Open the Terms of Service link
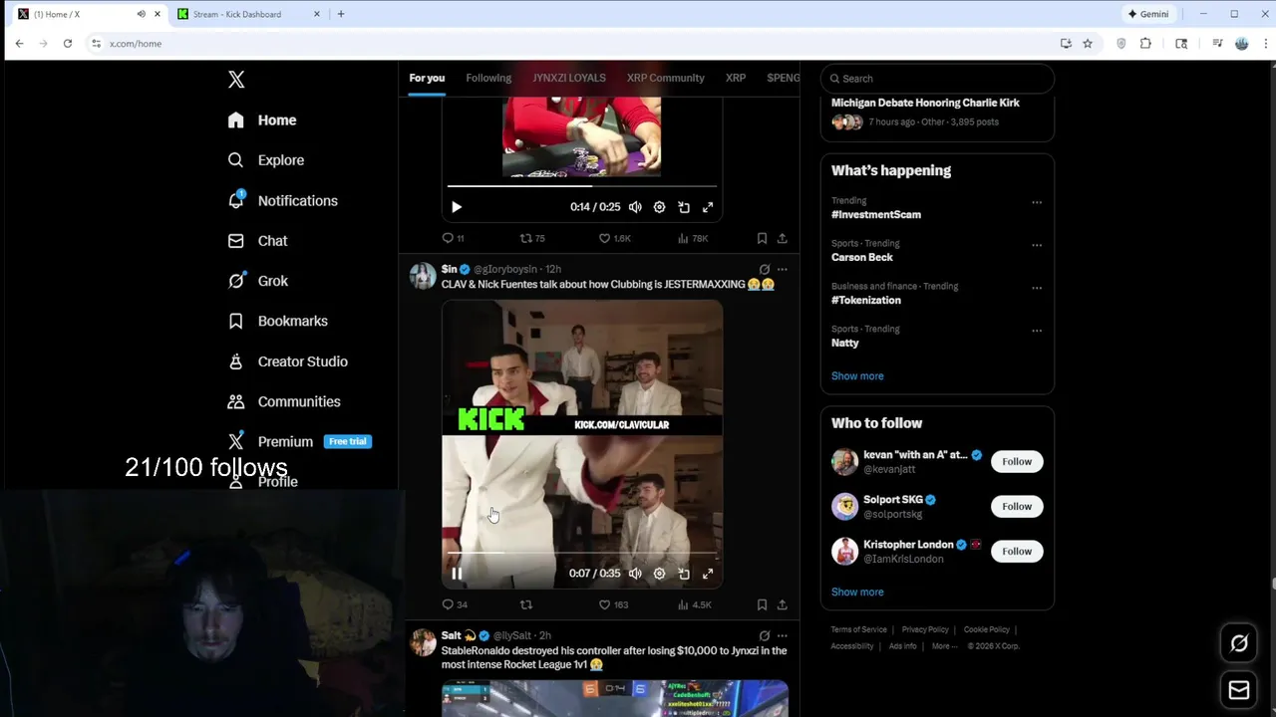Viewport: 1276px width, 717px height. click(x=858, y=630)
